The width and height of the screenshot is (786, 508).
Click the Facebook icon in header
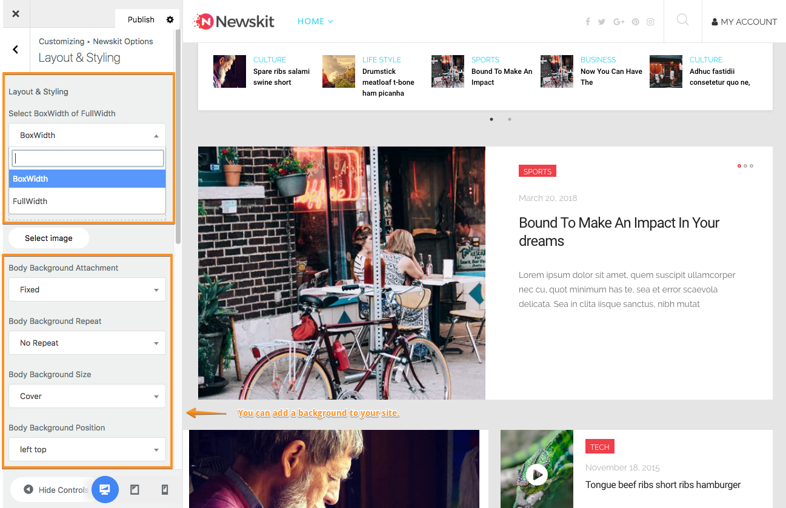pyautogui.click(x=588, y=22)
